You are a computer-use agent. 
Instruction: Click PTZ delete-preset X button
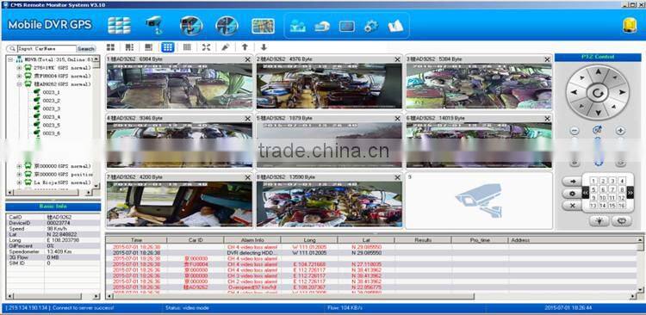pos(572,206)
